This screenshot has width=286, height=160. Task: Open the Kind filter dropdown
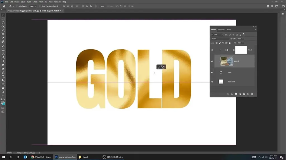[217, 35]
